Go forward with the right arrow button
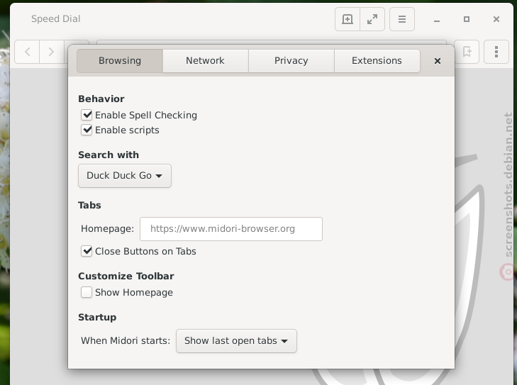517x385 pixels. (52, 52)
